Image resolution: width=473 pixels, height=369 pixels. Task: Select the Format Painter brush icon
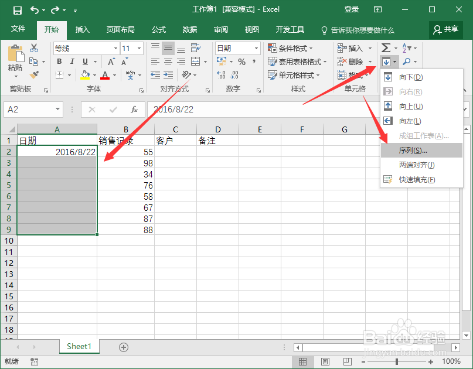point(33,75)
